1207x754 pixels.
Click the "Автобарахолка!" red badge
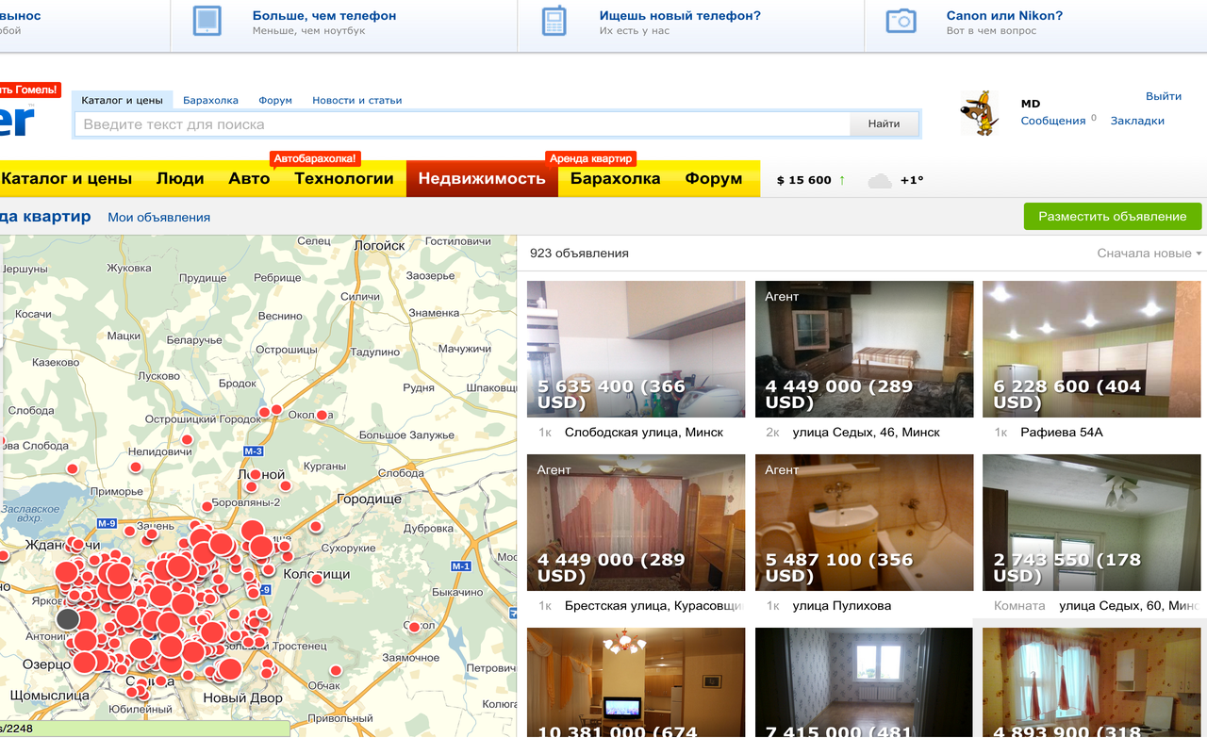pos(316,158)
